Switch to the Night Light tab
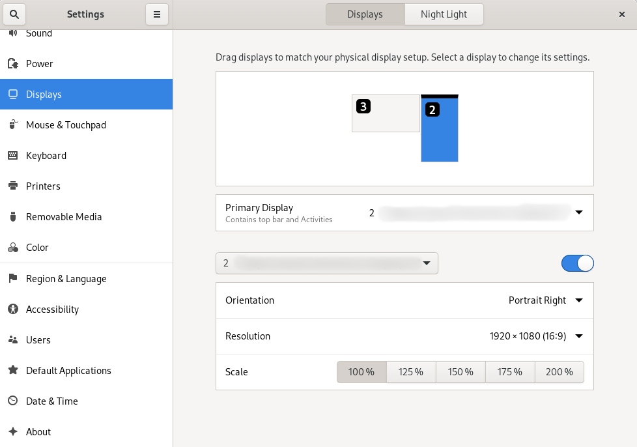 coord(444,14)
